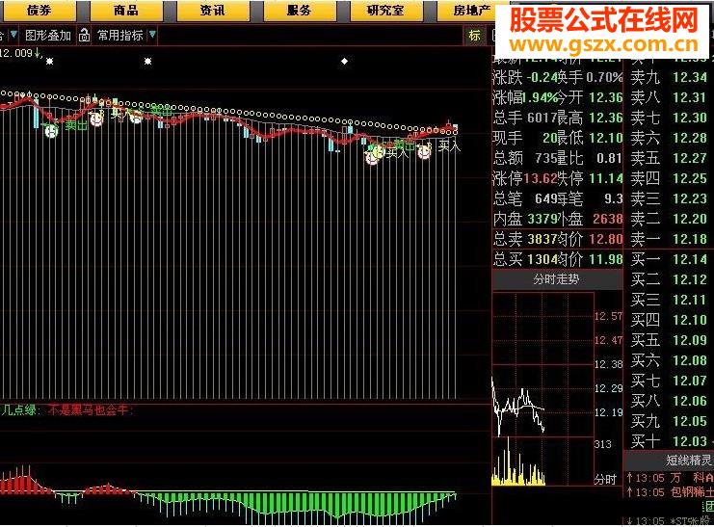The image size is (714, 527).
Task: Click the 13:05 包钢稀土 ticker entry
Action: click(670, 492)
